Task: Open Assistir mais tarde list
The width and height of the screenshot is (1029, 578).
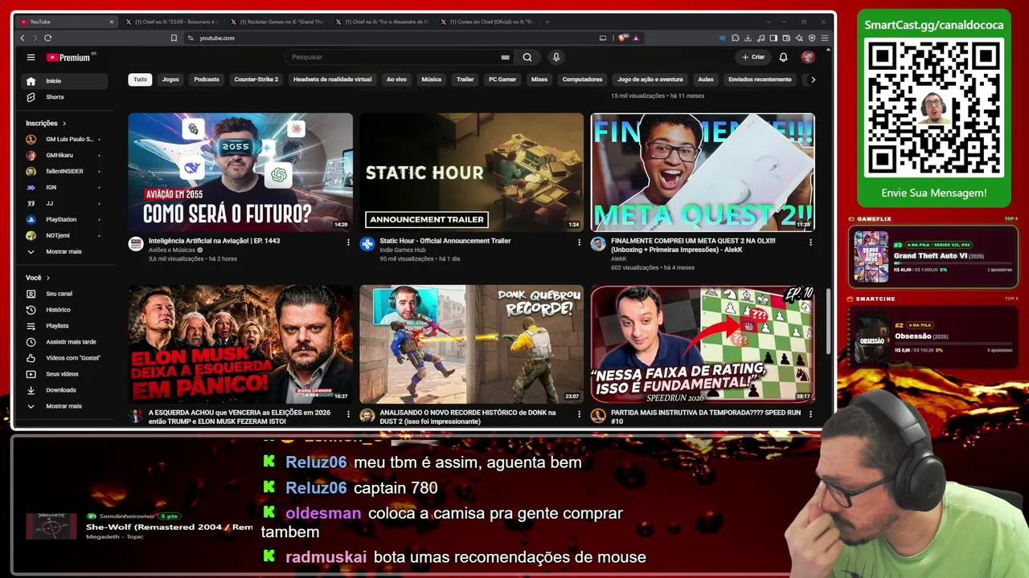Action: click(x=64, y=342)
